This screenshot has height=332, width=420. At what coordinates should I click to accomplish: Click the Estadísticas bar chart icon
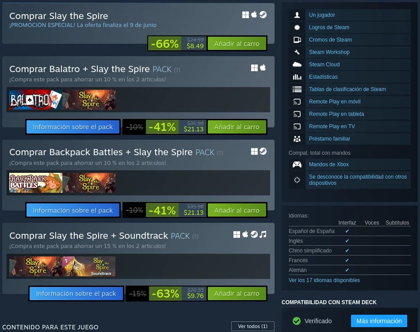tap(297, 77)
